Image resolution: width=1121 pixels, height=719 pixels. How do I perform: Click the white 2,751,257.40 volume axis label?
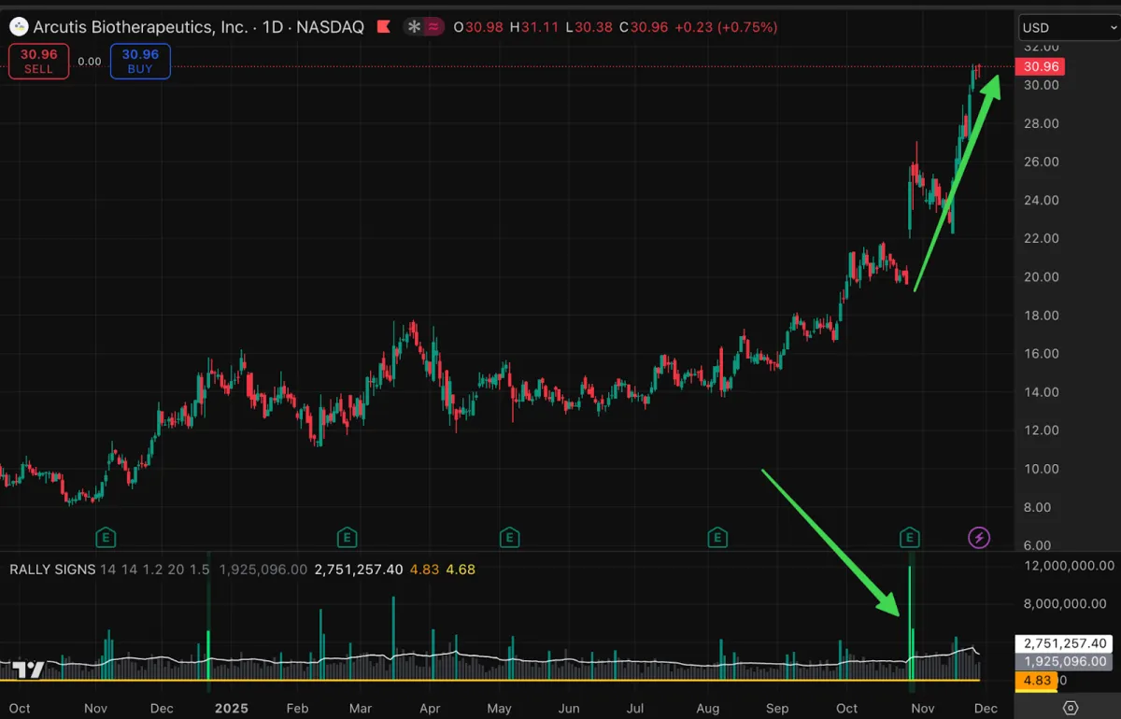[1065, 643]
